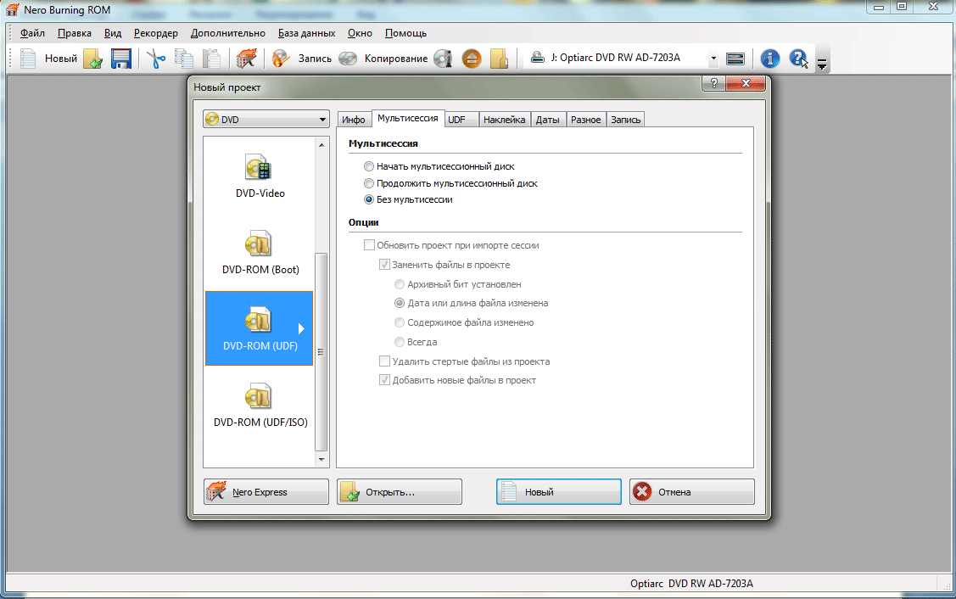Expand the toolbar options arrow
Screen dimensions: 956x599
click(x=822, y=64)
